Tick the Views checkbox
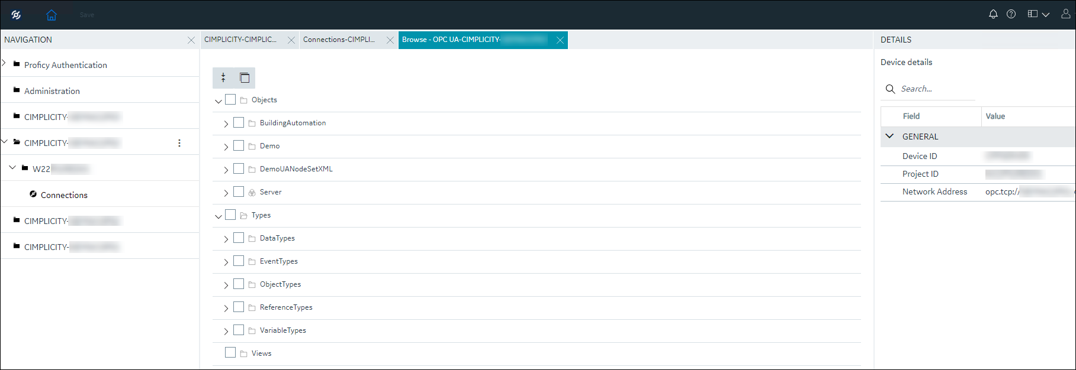This screenshot has width=1076, height=370. 230,353
